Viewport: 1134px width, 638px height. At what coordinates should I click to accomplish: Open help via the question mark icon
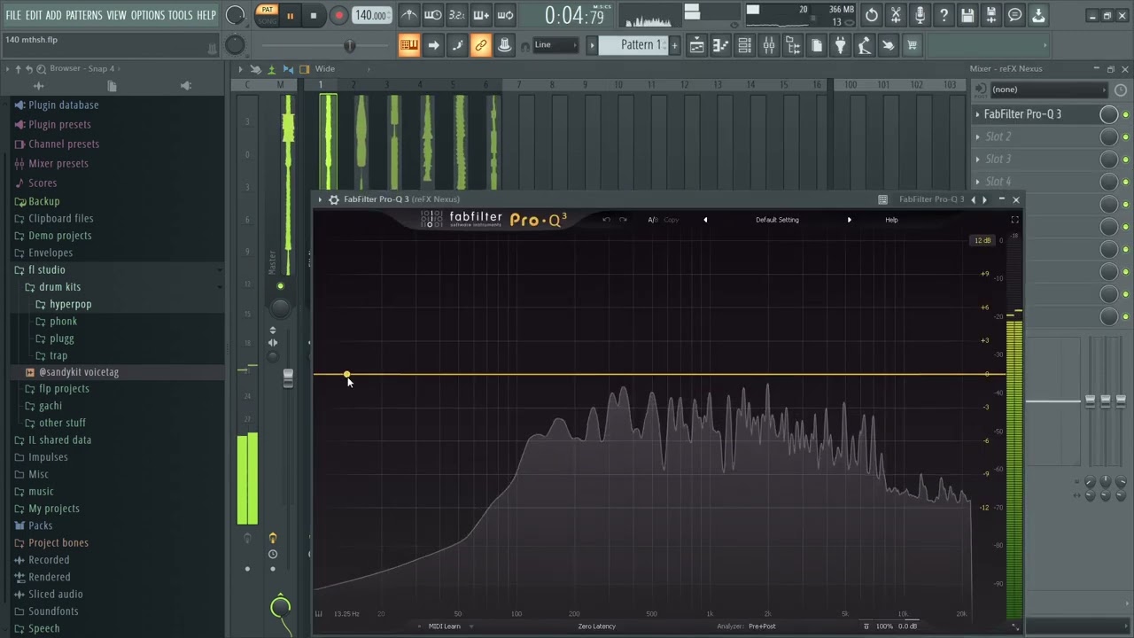tap(944, 15)
